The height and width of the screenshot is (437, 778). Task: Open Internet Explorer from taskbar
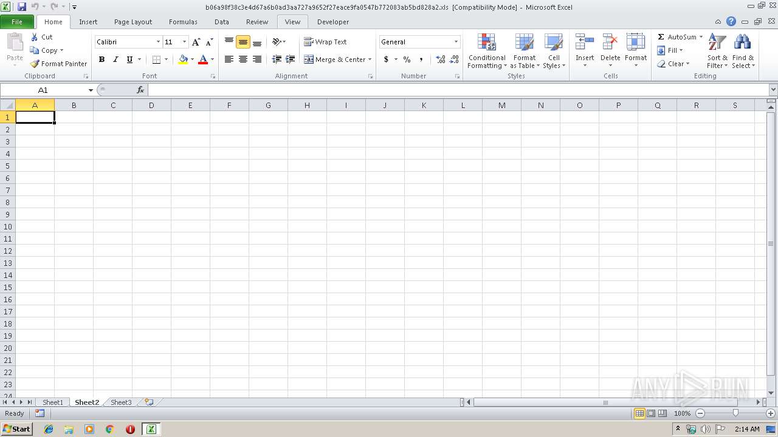[49, 429]
